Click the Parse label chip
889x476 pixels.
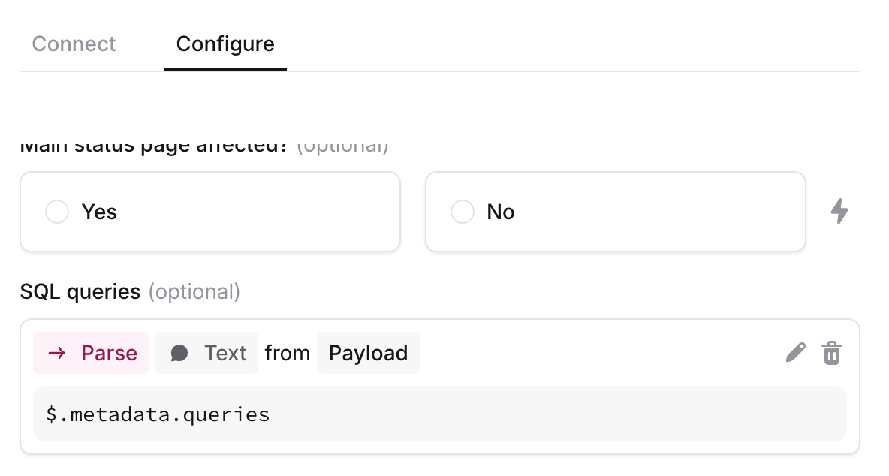click(92, 353)
